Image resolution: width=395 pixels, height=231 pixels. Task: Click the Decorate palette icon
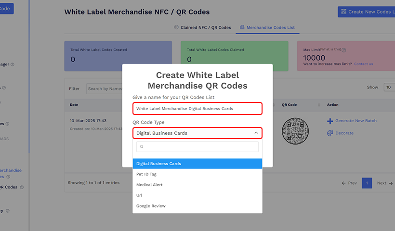pyautogui.click(x=330, y=133)
